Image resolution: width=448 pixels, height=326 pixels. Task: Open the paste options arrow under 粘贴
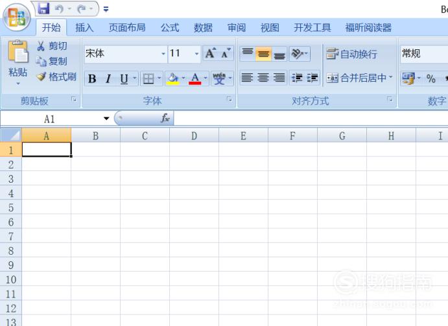pos(18,84)
